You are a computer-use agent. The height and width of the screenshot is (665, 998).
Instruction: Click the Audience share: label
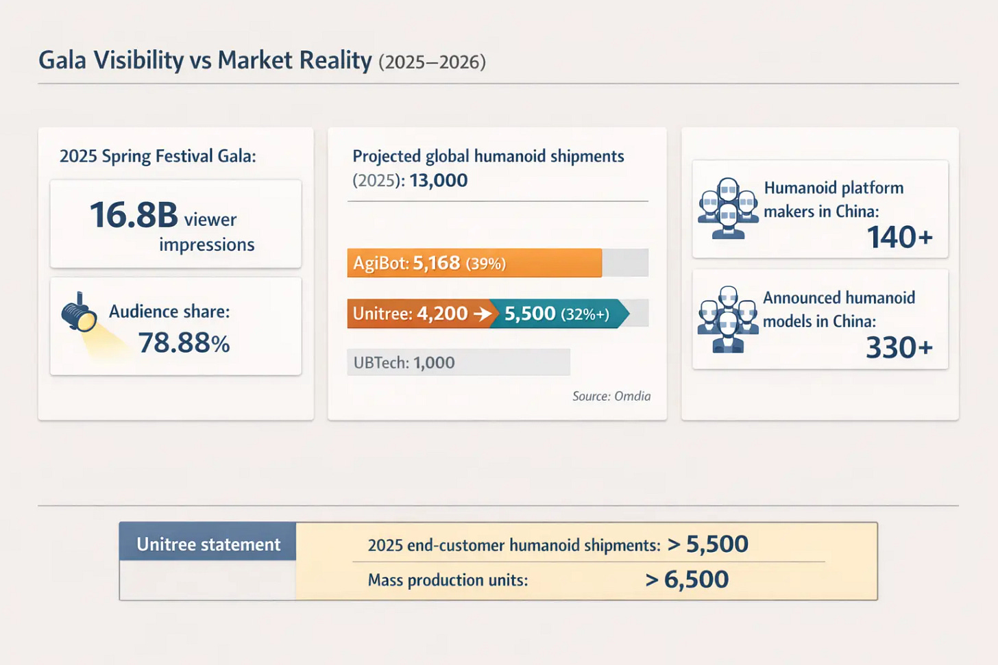pyautogui.click(x=169, y=312)
